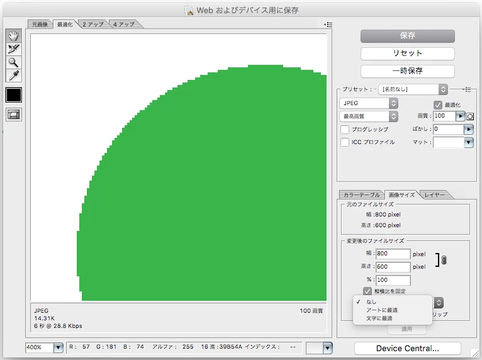Screen dimensions: 482x360
Task: Click the 14.31K file size text
Action: point(44,318)
